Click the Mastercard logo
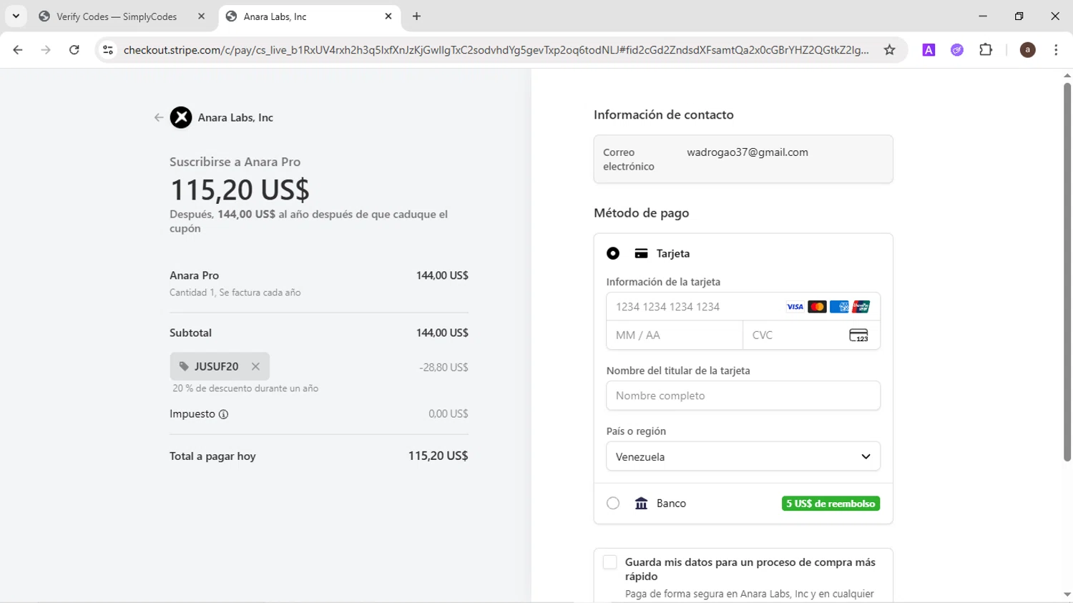The height and width of the screenshot is (603, 1073). 817,307
